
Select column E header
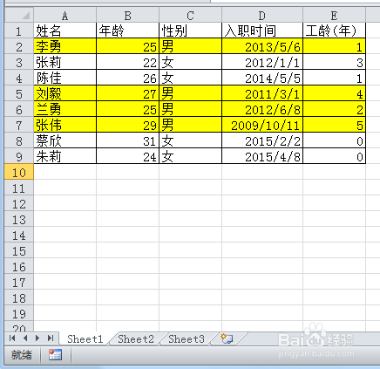[x=334, y=15]
